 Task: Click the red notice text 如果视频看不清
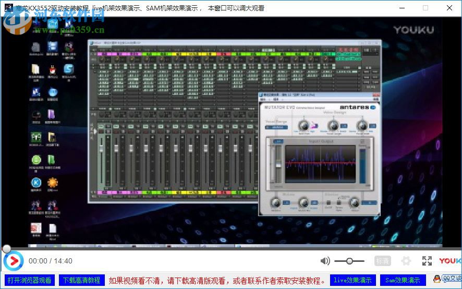click(217, 280)
